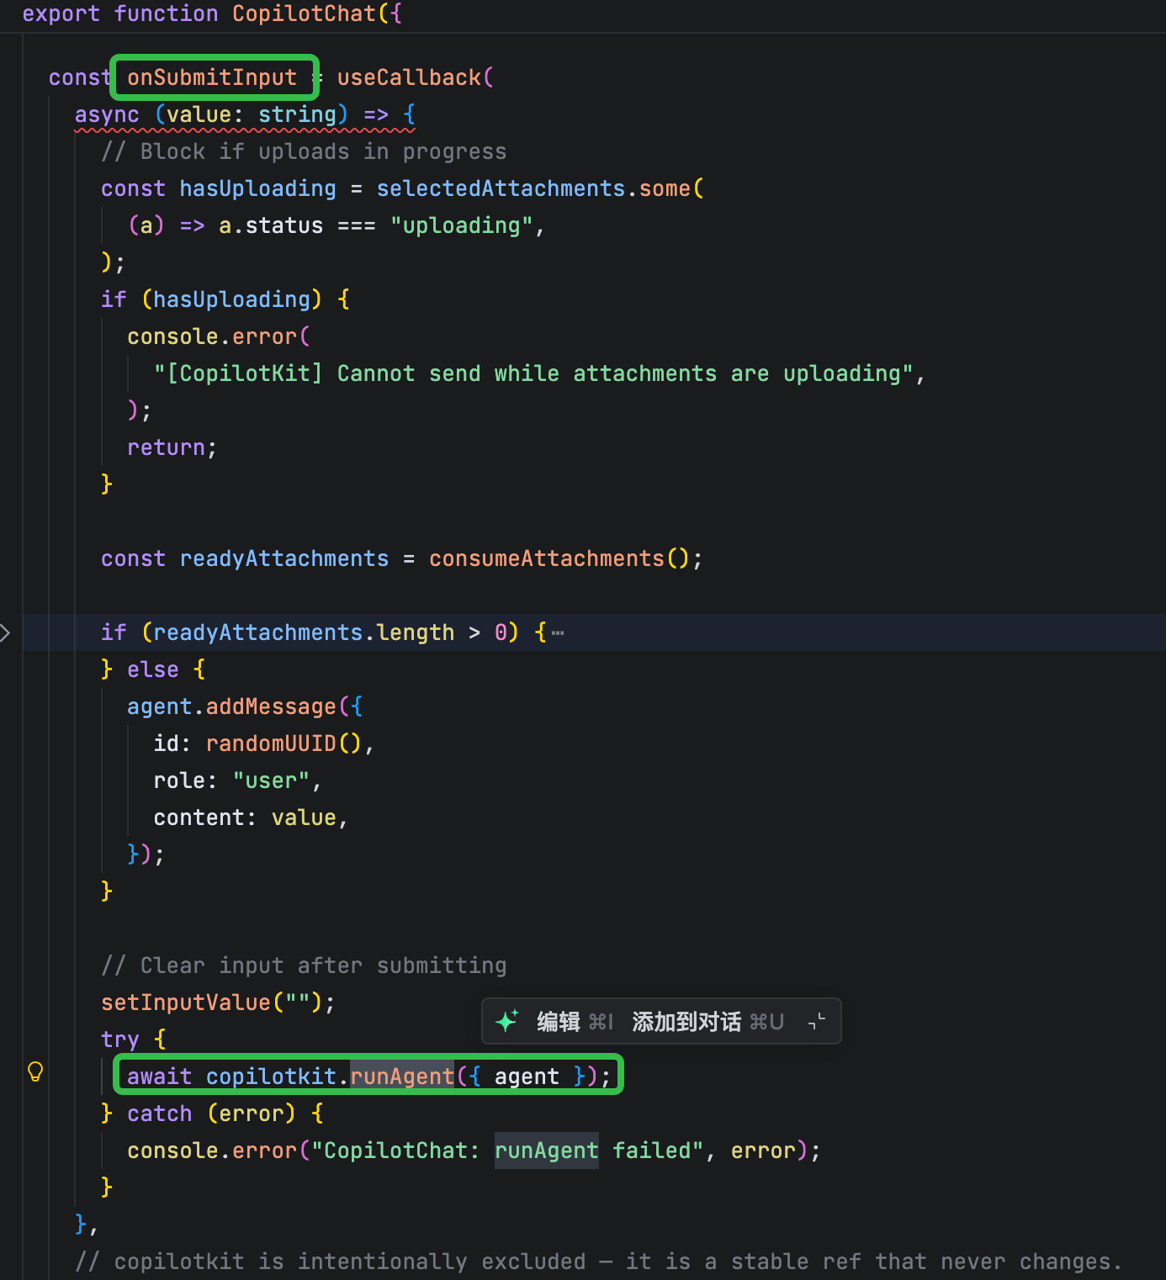Viewport: 1166px width, 1280px height.
Task: Click the Cannot send while attachments string
Action: click(x=533, y=373)
